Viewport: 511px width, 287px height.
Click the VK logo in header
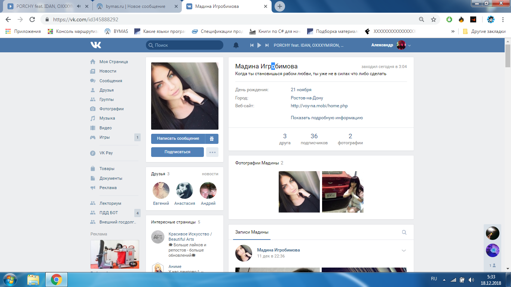coord(96,45)
